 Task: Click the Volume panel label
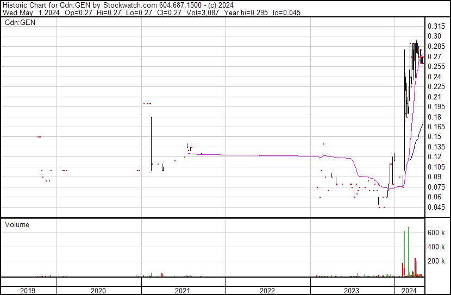tap(17, 224)
